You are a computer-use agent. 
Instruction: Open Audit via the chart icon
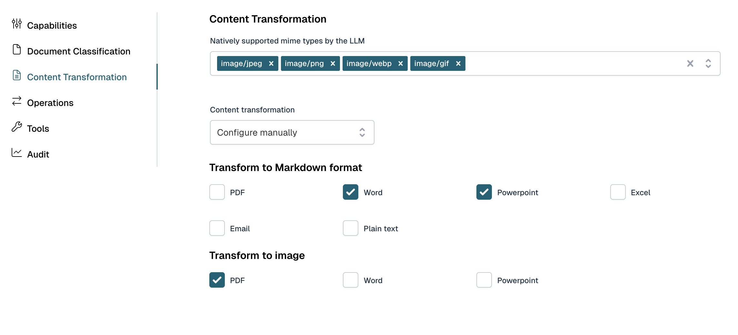click(x=16, y=153)
